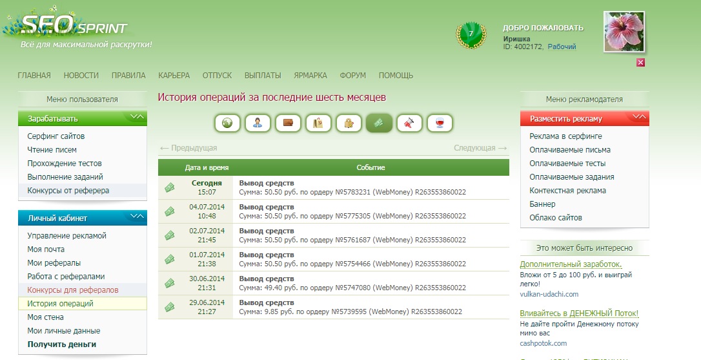The image size is (701, 360).
Task: Click the money icon in the 29.06.2014 row
Action: [169, 307]
